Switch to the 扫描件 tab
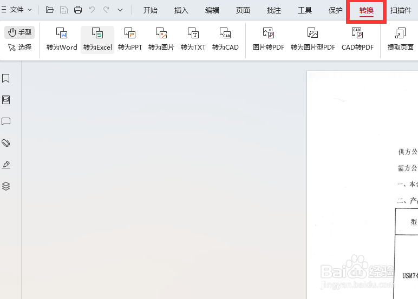 pos(401,10)
